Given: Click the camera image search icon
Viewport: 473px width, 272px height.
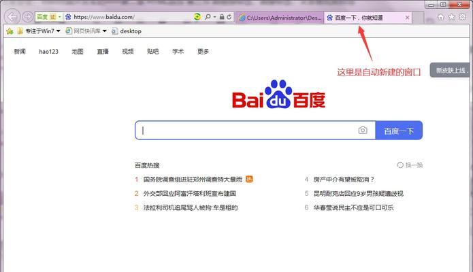Looking at the screenshot, I should point(363,131).
